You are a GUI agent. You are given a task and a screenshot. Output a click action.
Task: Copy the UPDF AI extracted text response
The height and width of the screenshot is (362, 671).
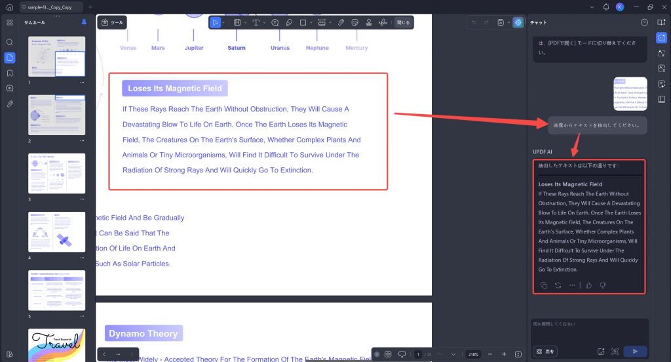pos(544,285)
